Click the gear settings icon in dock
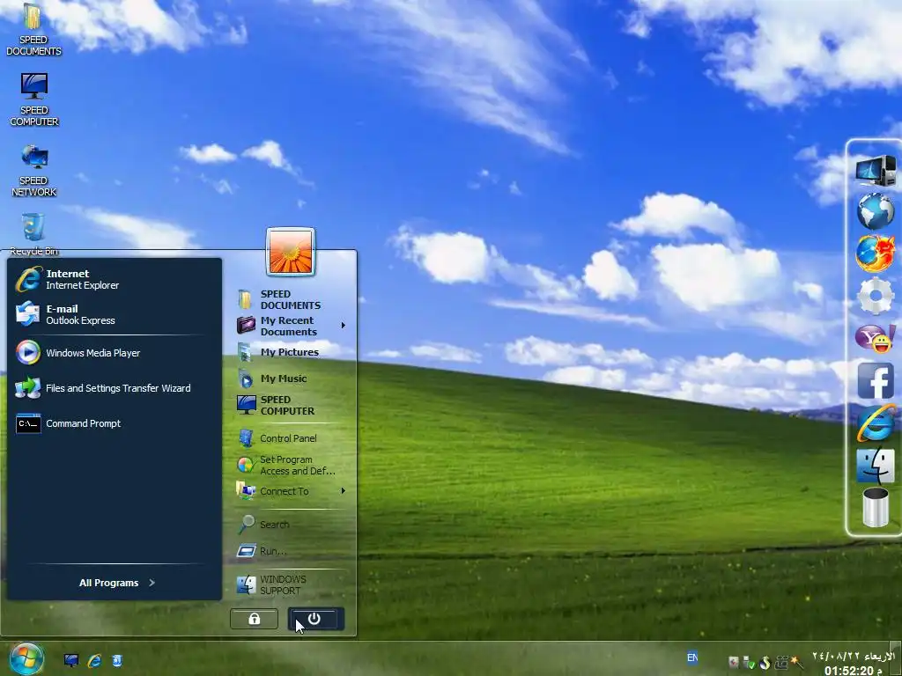The height and width of the screenshot is (676, 902). (x=875, y=296)
